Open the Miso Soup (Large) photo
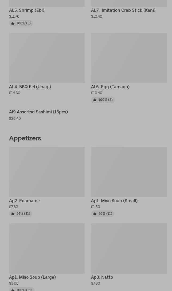Image resolution: width=172 pixels, height=291 pixels. click(x=47, y=248)
